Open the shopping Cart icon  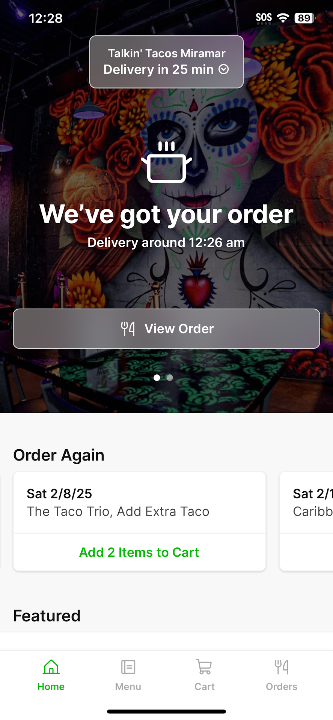click(x=205, y=667)
